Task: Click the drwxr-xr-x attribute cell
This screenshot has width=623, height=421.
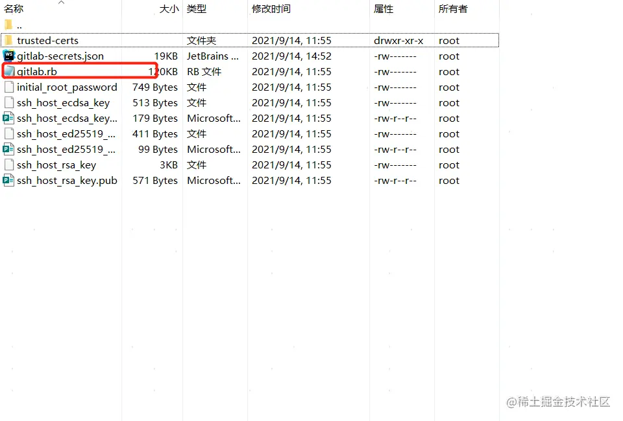Action: pos(398,40)
